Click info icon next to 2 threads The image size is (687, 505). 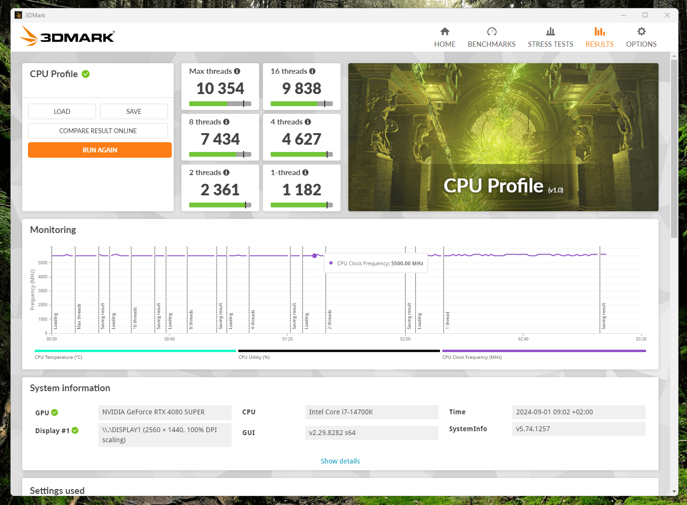click(226, 172)
